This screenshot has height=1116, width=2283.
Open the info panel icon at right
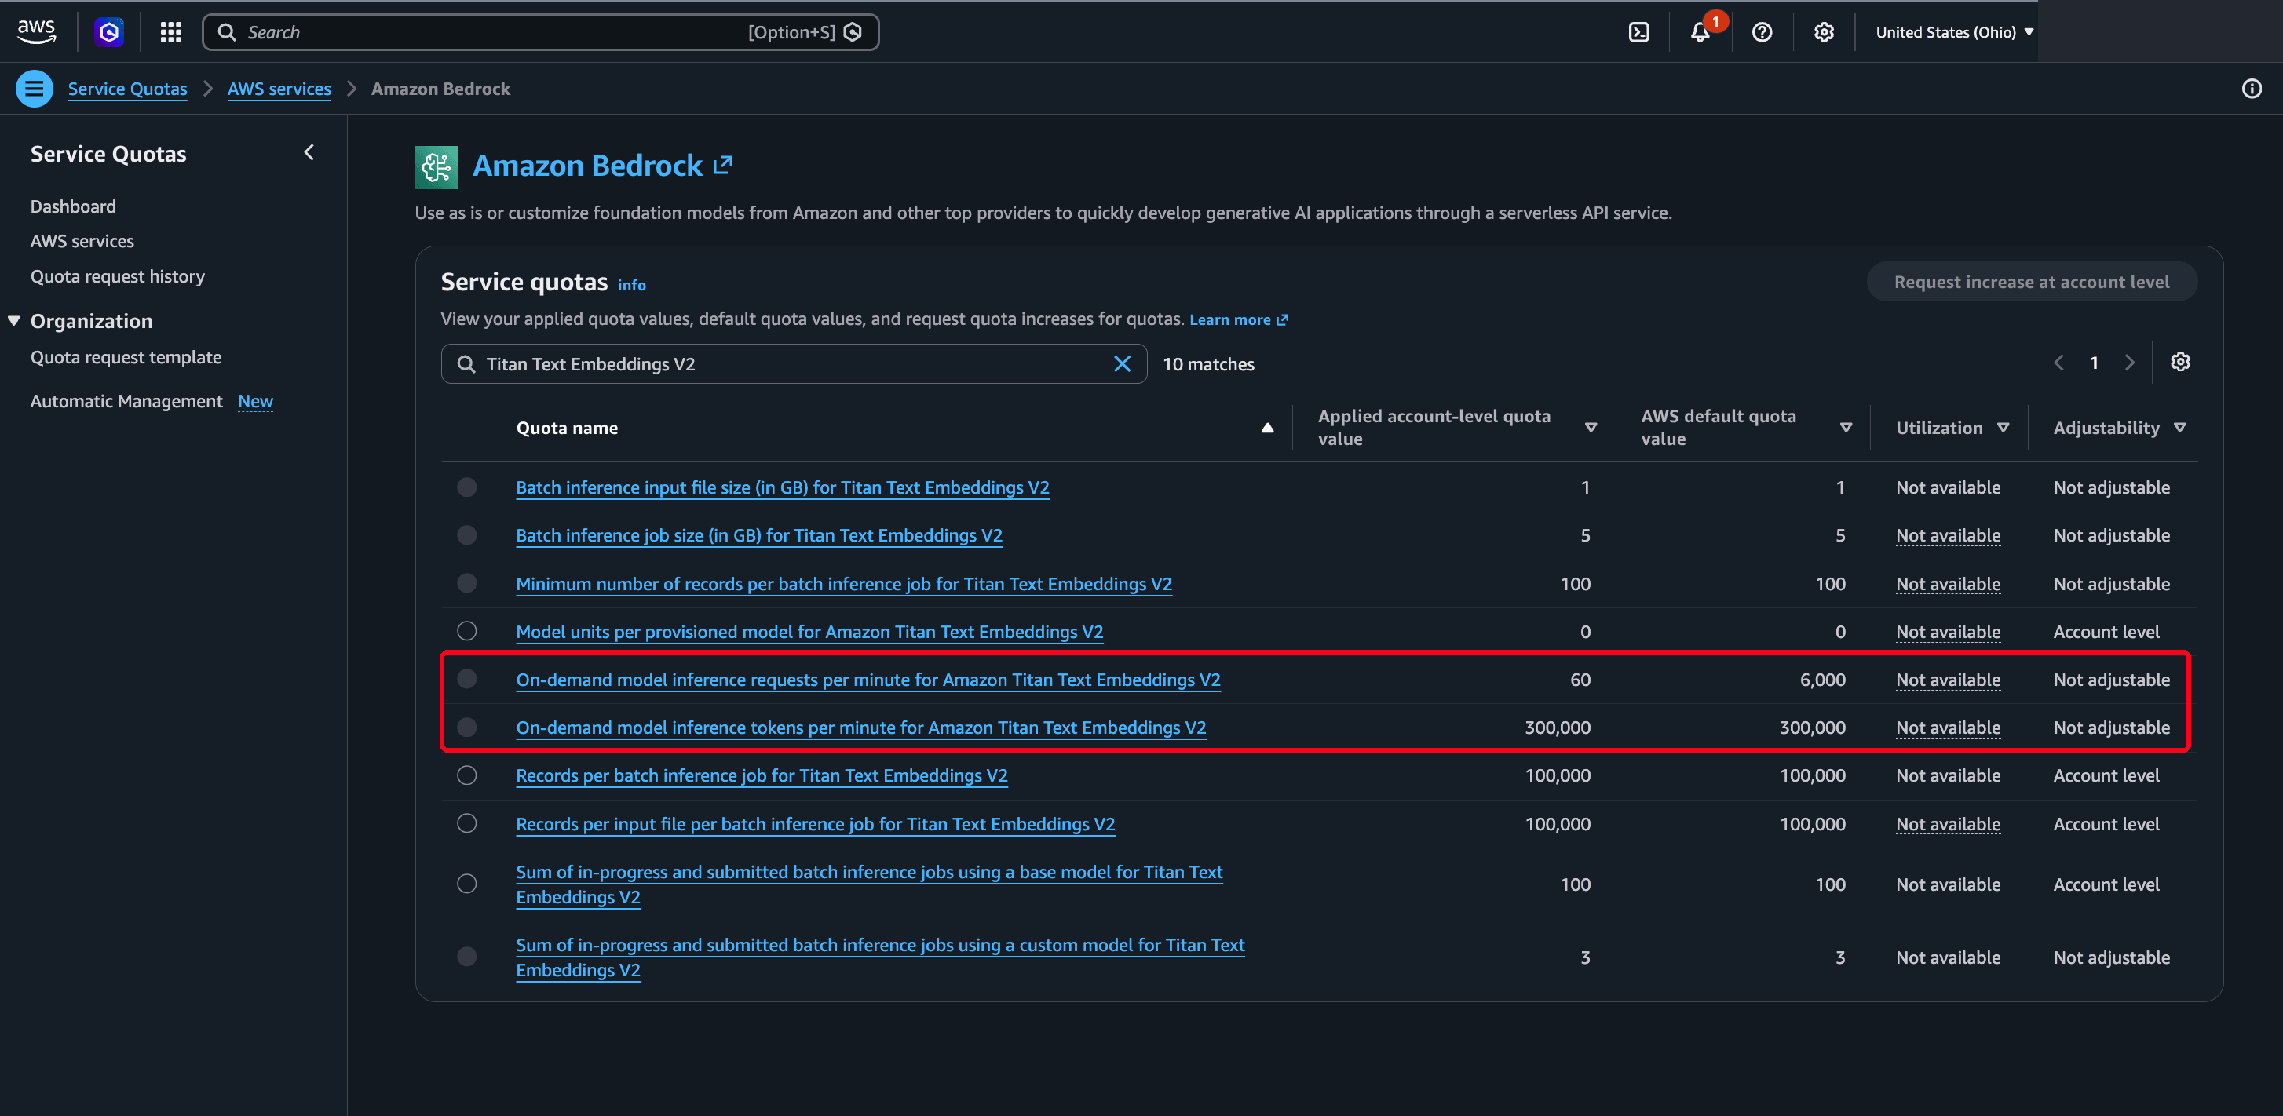coord(2251,89)
